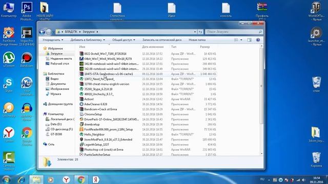Open the консоль file on the desktop

[226, 10]
